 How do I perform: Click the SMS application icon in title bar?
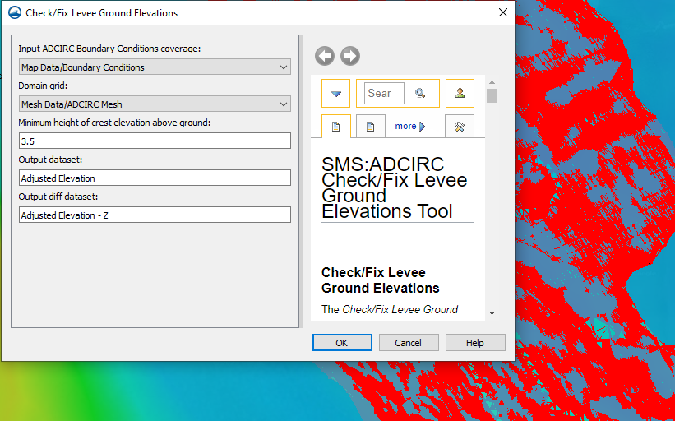coord(15,13)
